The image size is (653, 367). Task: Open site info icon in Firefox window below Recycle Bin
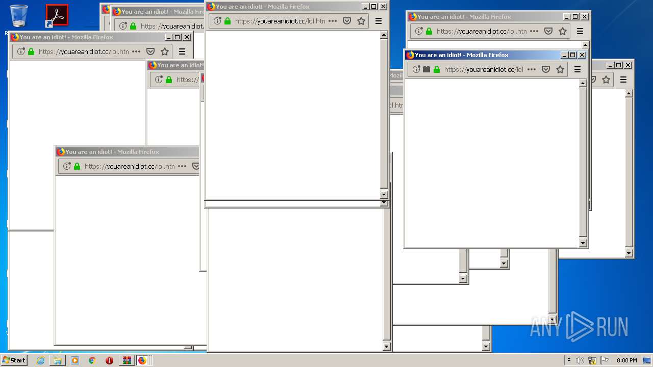pyautogui.click(x=21, y=51)
